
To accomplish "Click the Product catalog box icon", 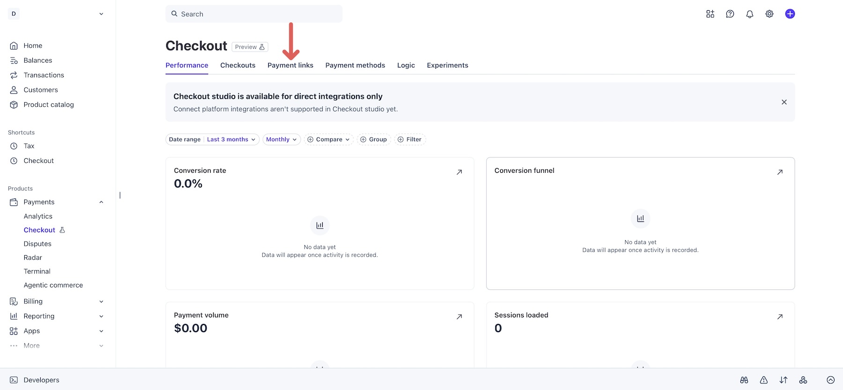I will [x=14, y=105].
